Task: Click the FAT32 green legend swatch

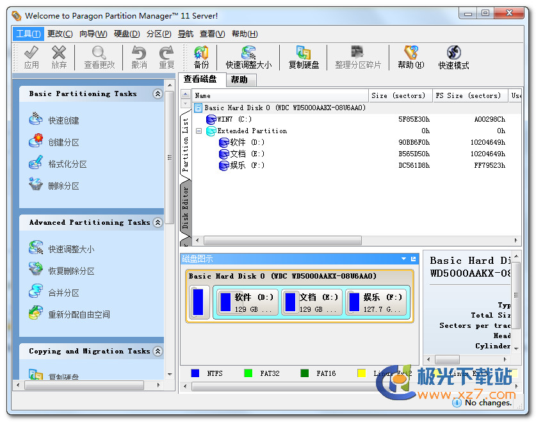Action: pos(248,373)
